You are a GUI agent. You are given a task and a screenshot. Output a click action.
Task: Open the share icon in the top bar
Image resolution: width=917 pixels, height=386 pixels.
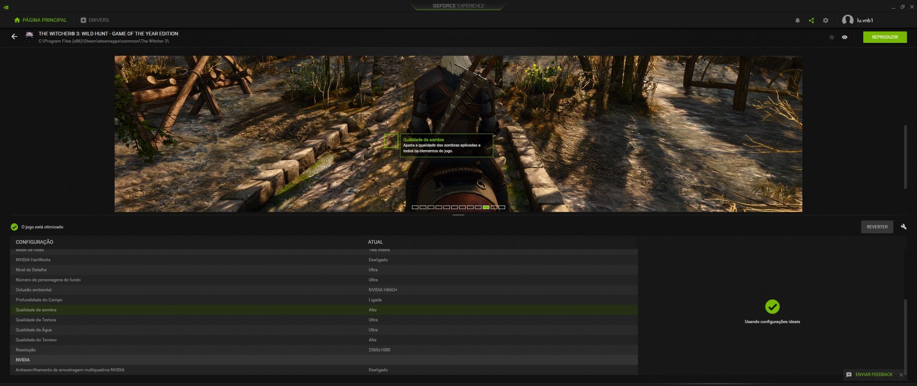pos(811,20)
